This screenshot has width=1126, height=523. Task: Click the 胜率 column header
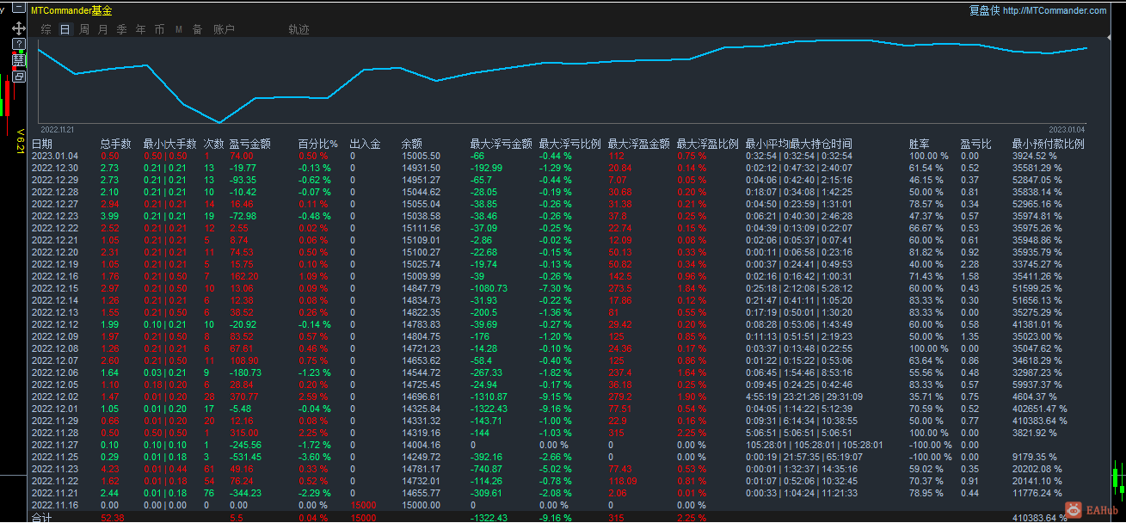tap(919, 144)
